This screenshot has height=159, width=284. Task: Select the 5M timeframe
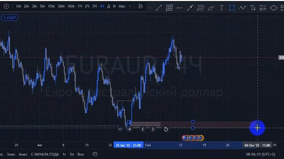pos(43,7)
